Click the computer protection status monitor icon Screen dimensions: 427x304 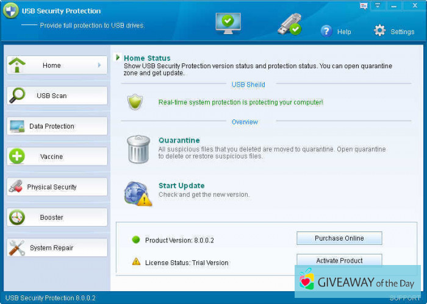pos(228,23)
